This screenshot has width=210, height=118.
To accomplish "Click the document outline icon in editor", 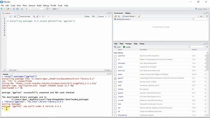I will coord(109,16).
